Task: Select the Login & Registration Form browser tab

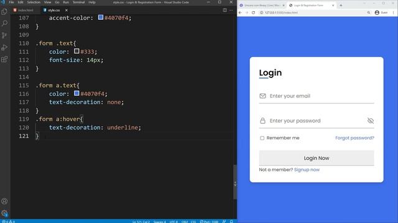Action: [311, 6]
